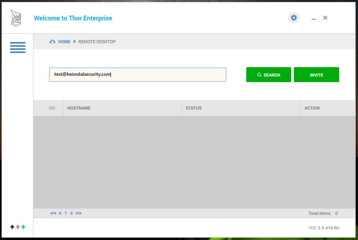
Task: Click the version 2.5.410 RC label
Action: point(323,228)
